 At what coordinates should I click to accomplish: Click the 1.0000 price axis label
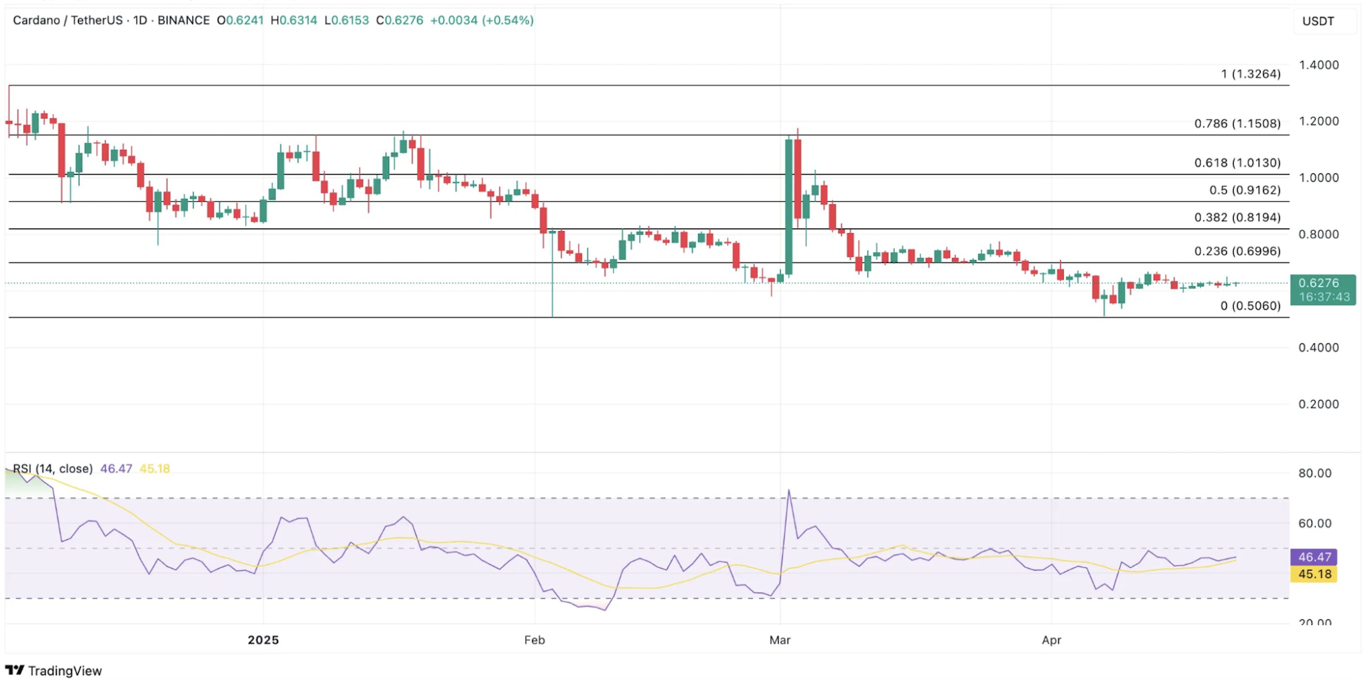pyautogui.click(x=1319, y=177)
